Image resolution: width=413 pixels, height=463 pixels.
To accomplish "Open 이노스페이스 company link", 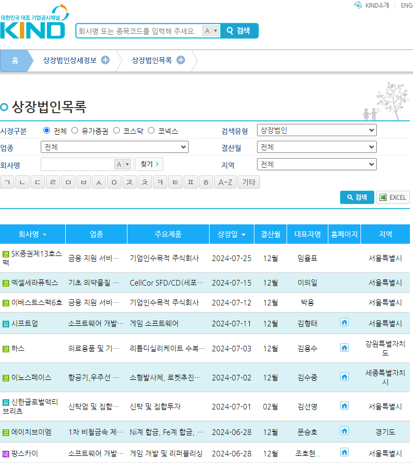I will [x=31, y=377].
